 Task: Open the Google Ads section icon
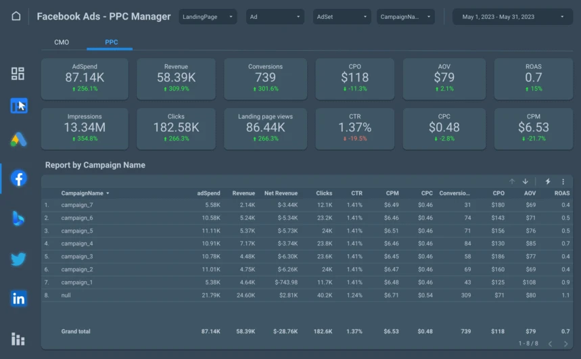(18, 140)
